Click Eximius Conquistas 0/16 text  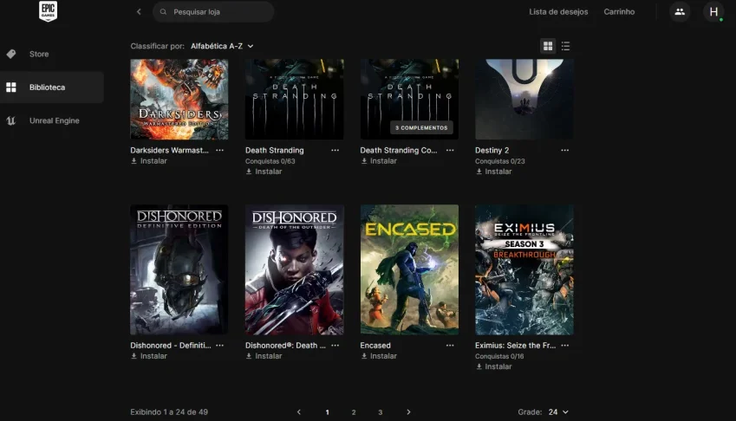499,356
